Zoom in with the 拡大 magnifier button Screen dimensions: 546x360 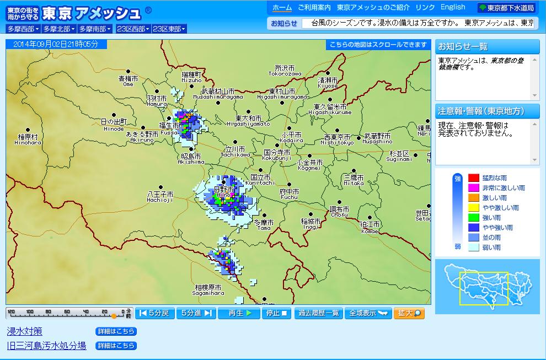click(409, 313)
